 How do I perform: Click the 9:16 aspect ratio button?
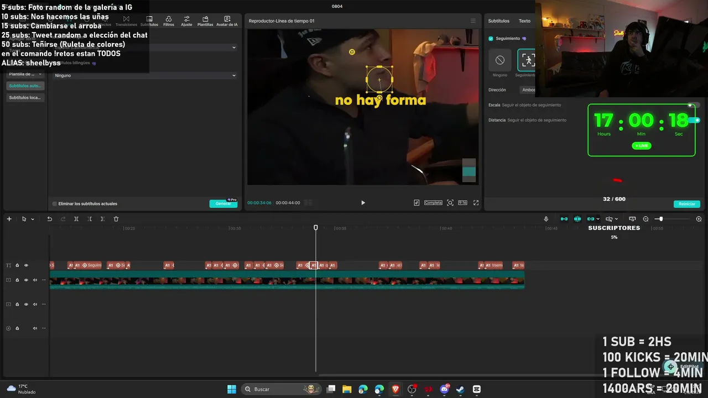[x=462, y=203]
